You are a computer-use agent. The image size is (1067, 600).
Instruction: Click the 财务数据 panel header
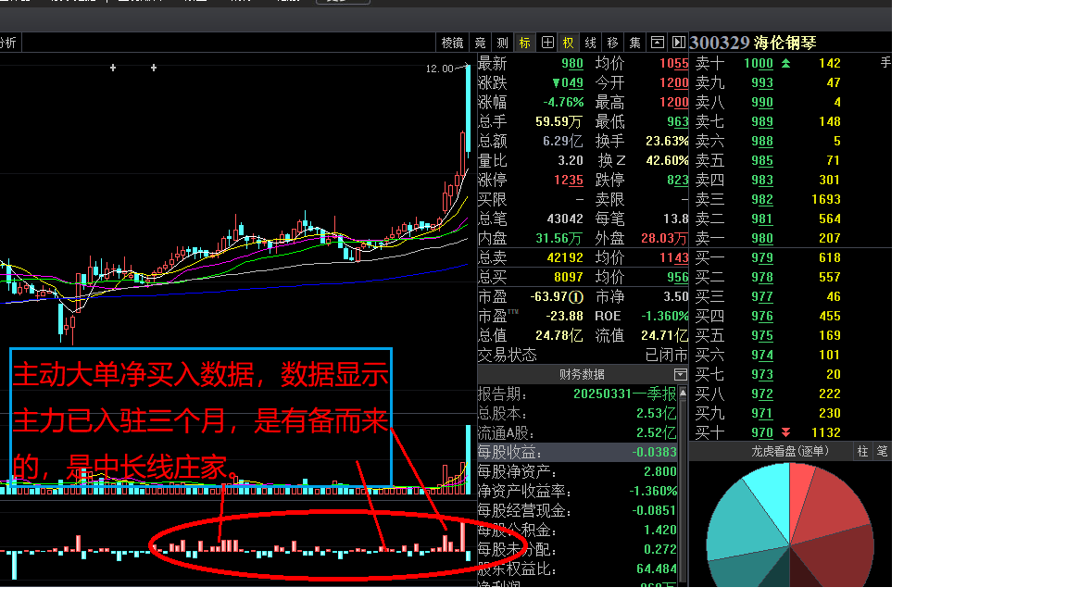(582, 375)
